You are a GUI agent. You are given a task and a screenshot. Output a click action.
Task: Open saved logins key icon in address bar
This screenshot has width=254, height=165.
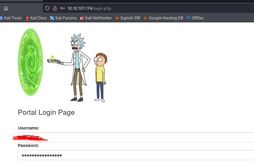63,8
